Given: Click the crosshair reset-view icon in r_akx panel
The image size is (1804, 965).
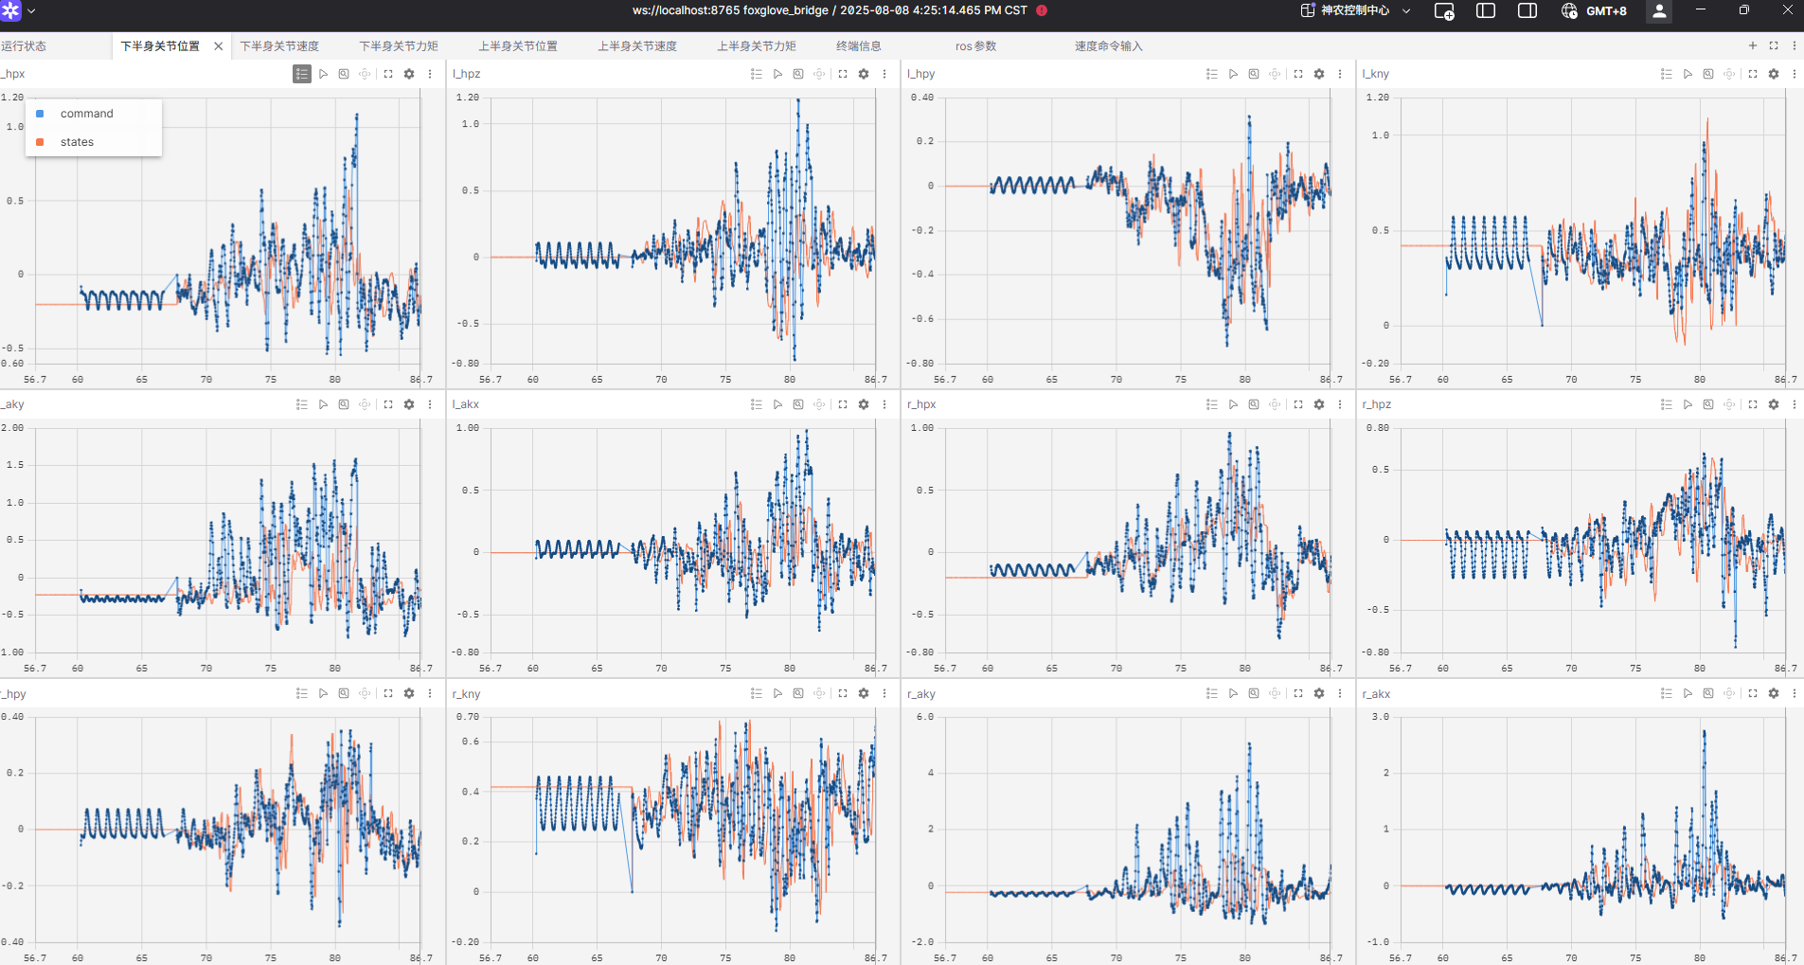Looking at the screenshot, I should click(1729, 694).
